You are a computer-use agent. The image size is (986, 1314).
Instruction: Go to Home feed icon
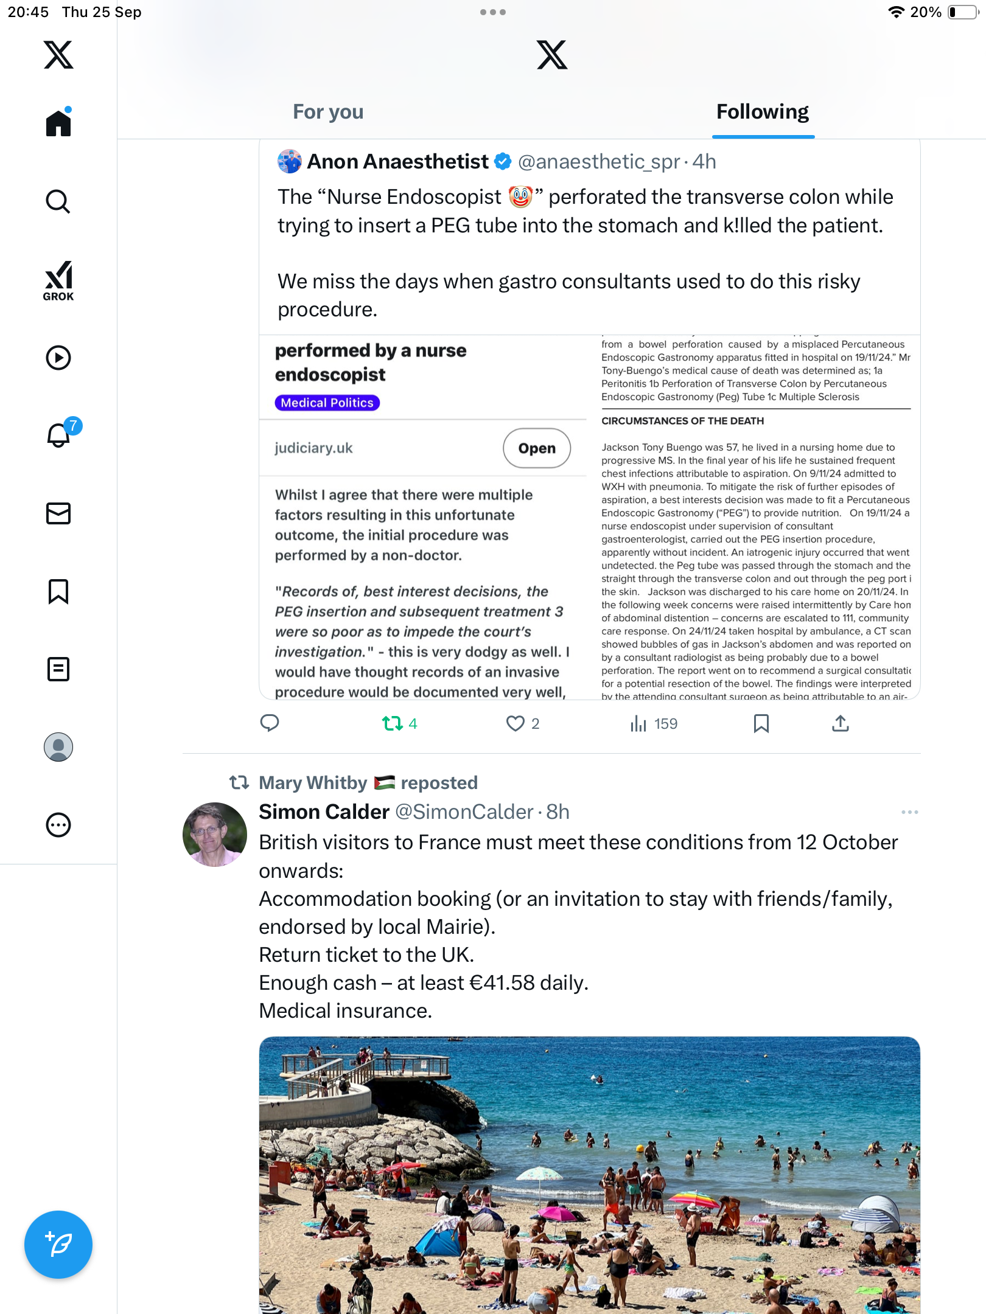pyautogui.click(x=58, y=123)
